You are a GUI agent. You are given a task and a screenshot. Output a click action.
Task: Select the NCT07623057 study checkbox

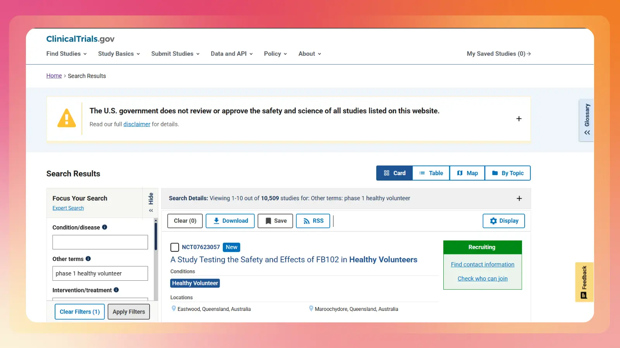tap(175, 247)
